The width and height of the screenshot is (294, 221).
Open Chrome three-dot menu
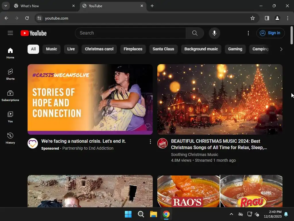(288, 18)
